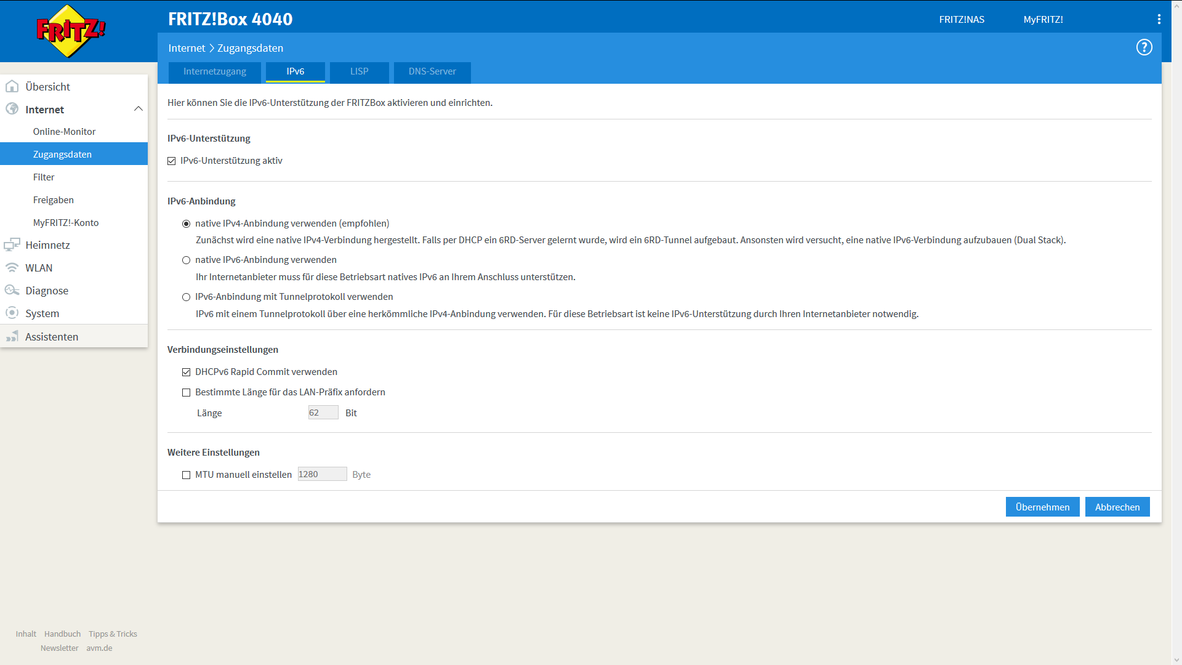Disable IPv6-Unterstützung aktiv checkbox
Image resolution: width=1182 pixels, height=665 pixels.
[x=172, y=161]
